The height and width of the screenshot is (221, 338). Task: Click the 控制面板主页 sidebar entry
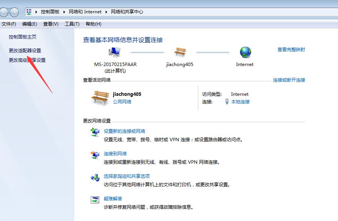[22, 37]
